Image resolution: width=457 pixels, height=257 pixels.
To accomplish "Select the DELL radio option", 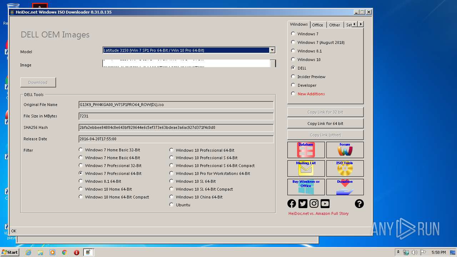I will pyautogui.click(x=293, y=68).
